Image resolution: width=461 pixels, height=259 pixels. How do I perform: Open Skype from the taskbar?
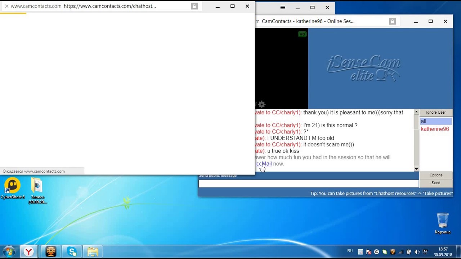click(x=72, y=252)
